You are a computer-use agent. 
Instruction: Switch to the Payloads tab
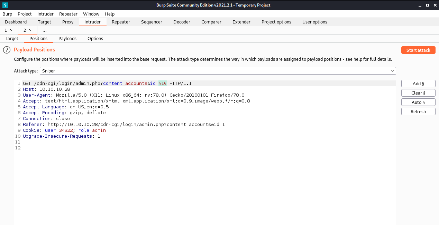(67, 39)
